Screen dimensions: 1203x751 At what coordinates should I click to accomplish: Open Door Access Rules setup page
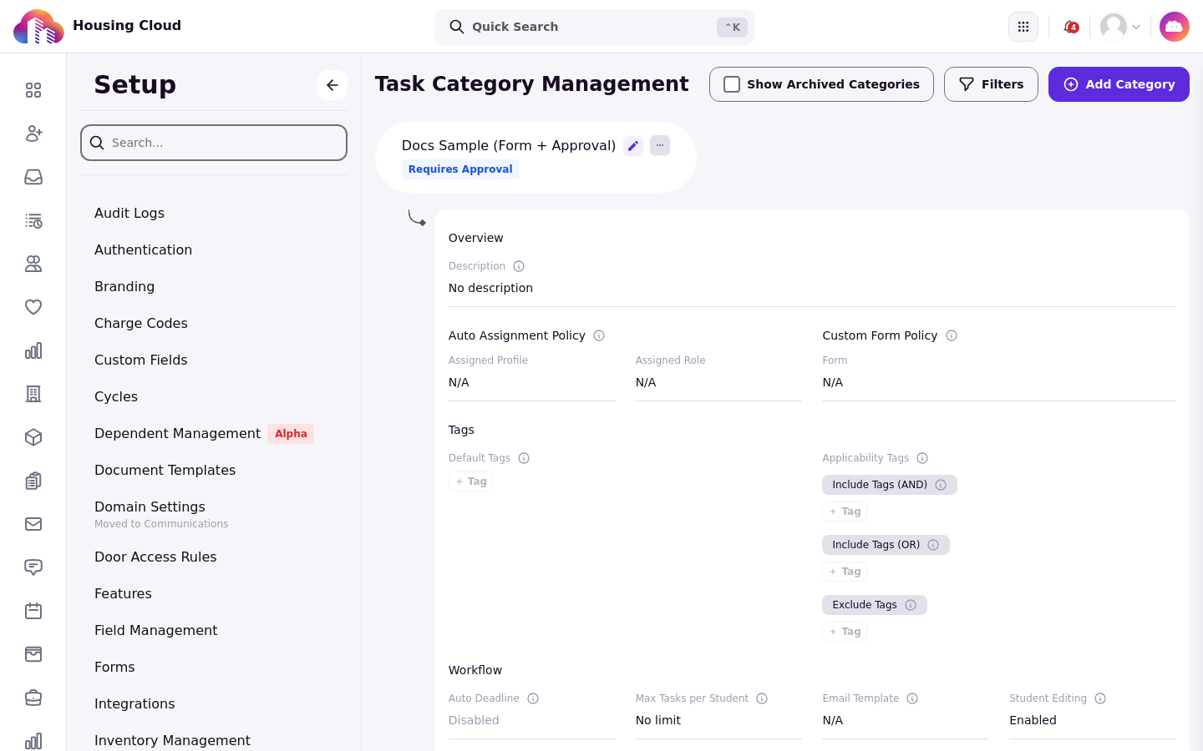[x=155, y=557]
